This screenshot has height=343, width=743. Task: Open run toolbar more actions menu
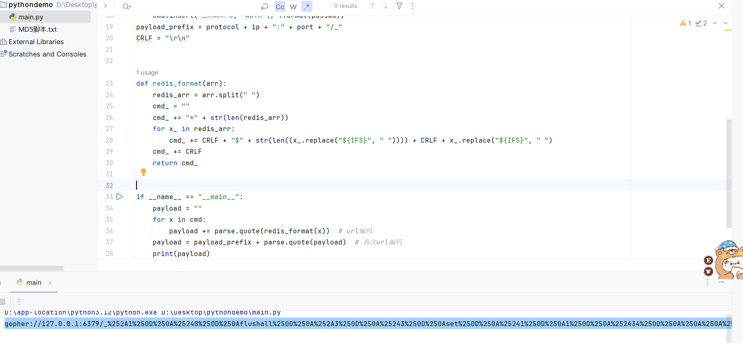(x=19, y=302)
